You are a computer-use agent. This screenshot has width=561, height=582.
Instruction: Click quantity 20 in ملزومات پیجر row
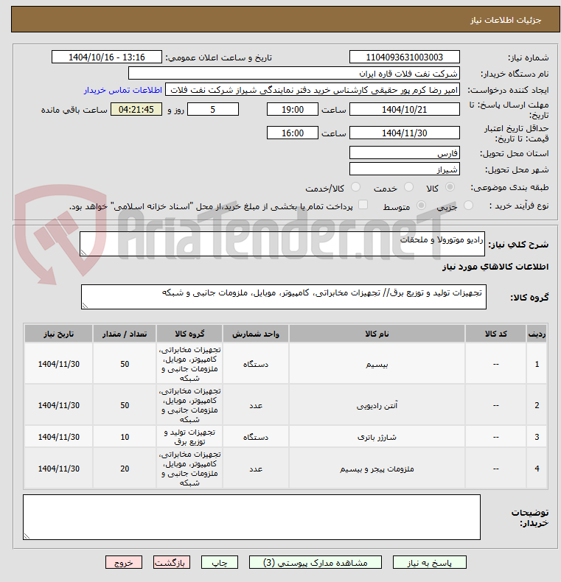125,469
